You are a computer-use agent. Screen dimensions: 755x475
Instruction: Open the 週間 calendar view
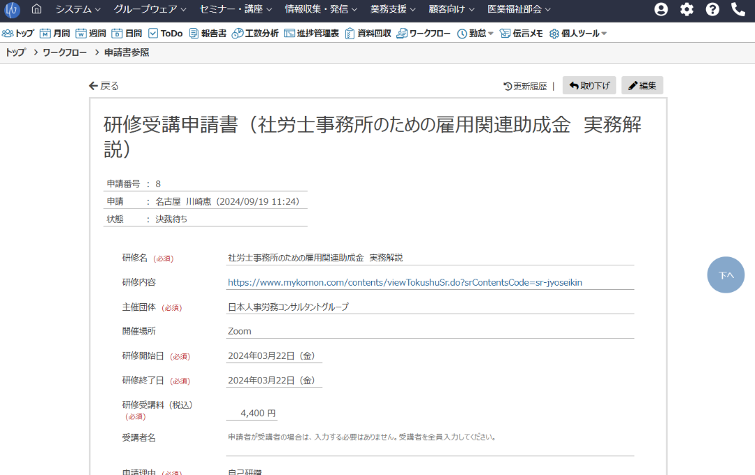[x=90, y=34]
